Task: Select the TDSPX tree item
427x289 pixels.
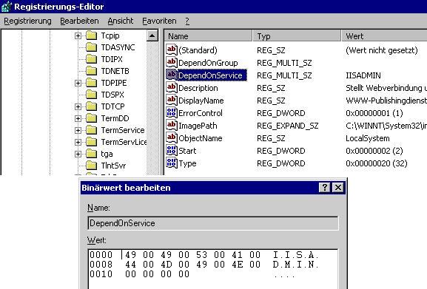Action: click(x=112, y=95)
